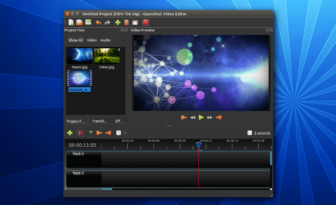
Task: Go to previous marker on timeline
Action: 99,133
